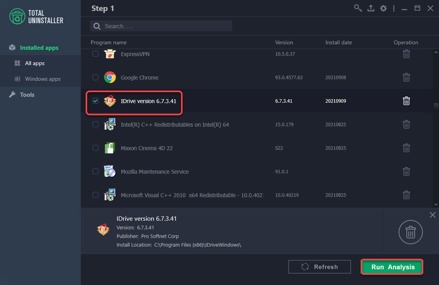Click the large round uninstall trash button
The height and width of the screenshot is (285, 439).
pos(410,232)
